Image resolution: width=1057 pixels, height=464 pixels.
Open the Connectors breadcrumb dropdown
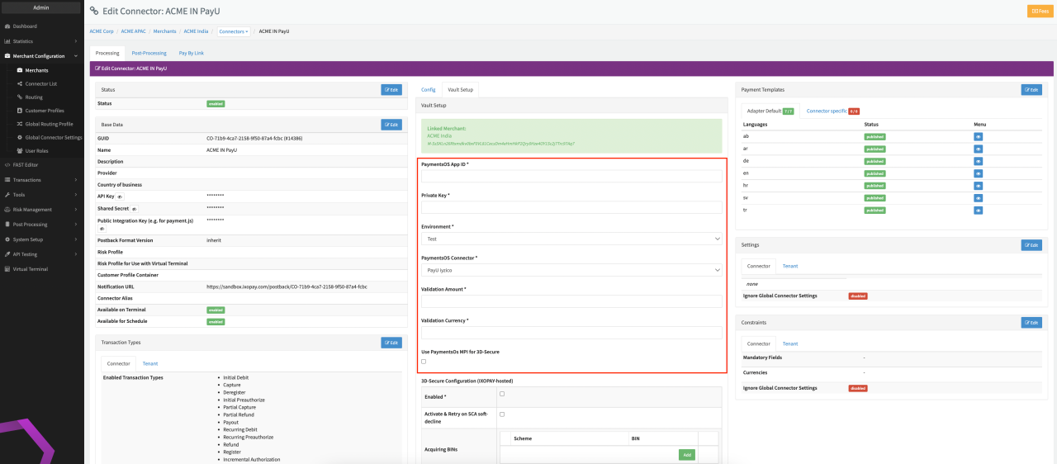234,31
